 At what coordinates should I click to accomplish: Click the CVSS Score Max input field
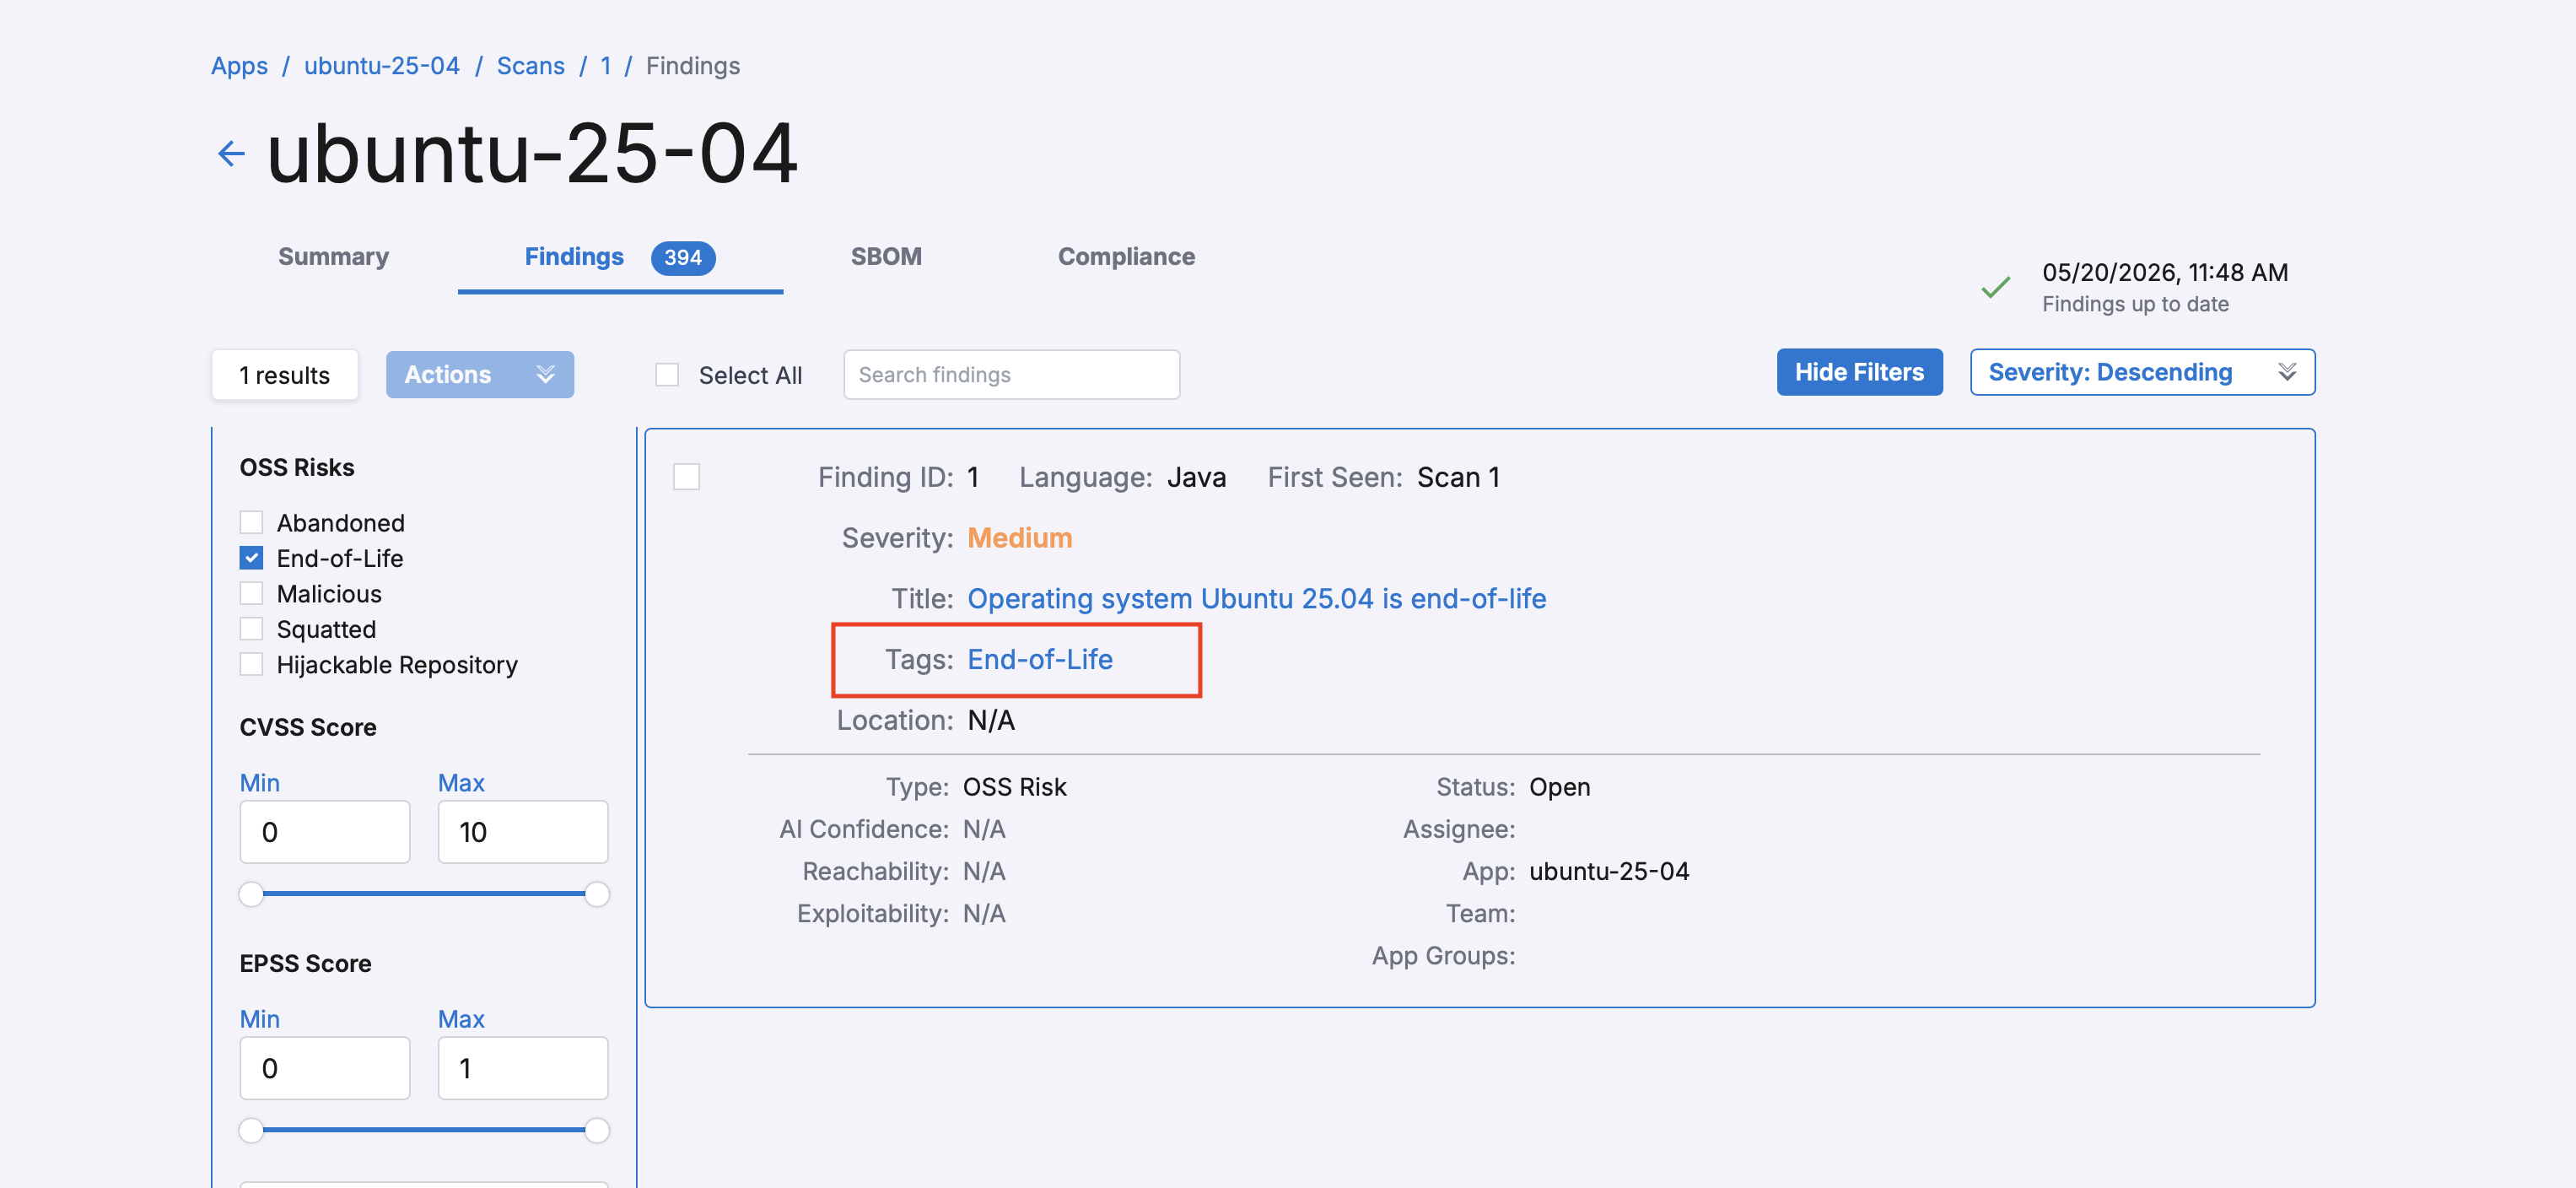(522, 832)
